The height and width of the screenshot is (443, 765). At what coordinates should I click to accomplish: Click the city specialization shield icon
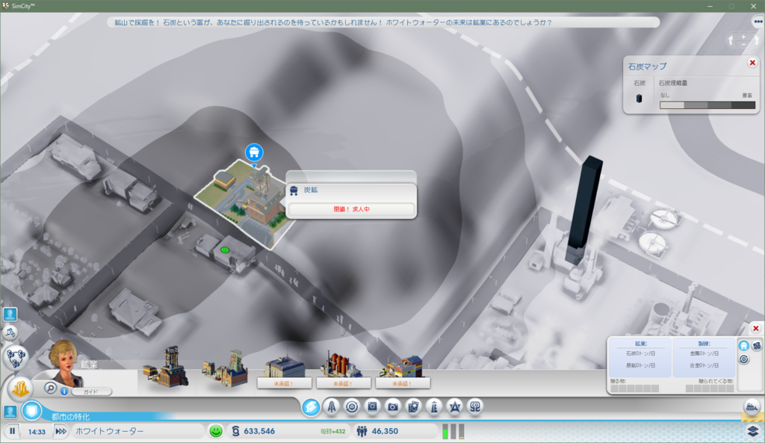31,411
